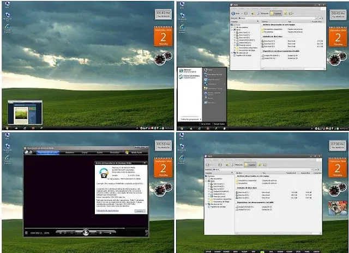Click Previous track in Media Player controls
Image resolution: width=349 pixels, height=253 pixels.
coord(79,233)
